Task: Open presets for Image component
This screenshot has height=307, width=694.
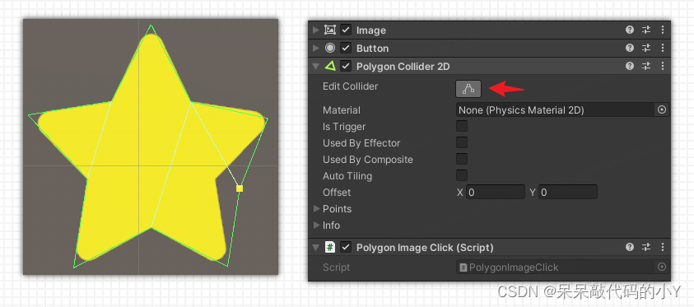Action: click(x=646, y=30)
